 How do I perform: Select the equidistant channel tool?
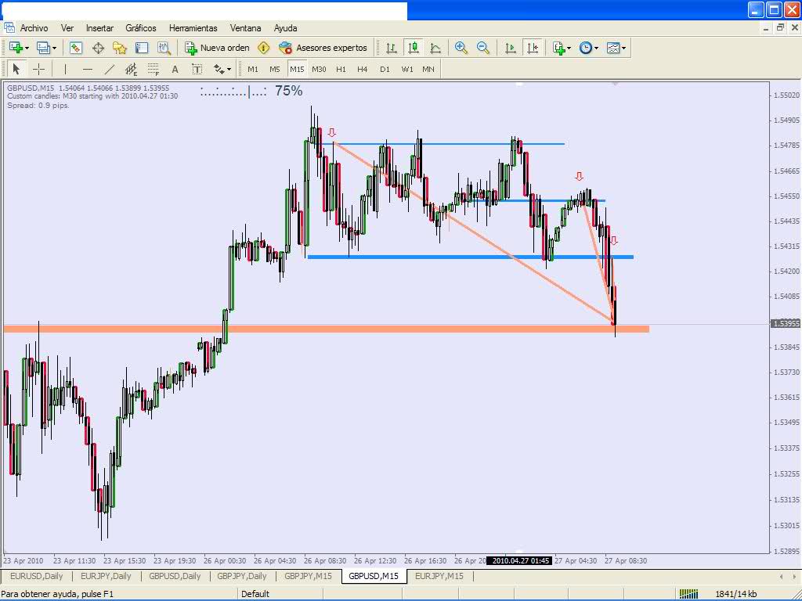pyautogui.click(x=132, y=69)
